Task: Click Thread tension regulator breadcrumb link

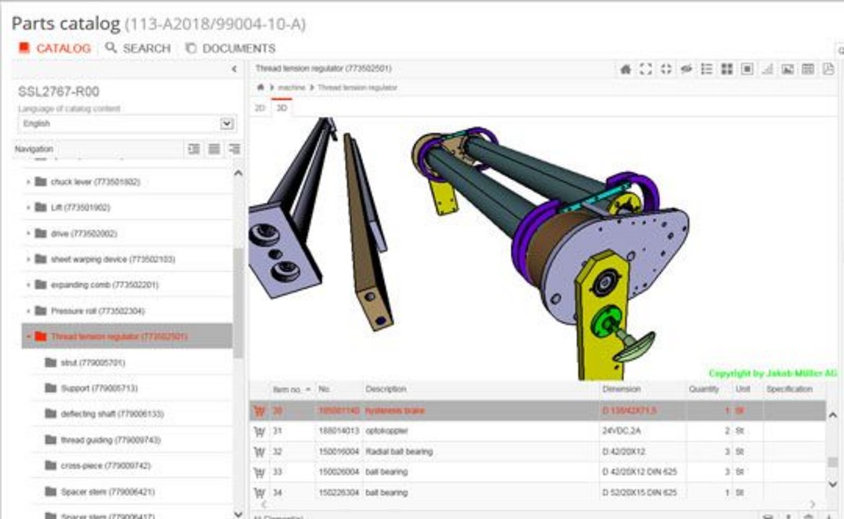Action: [357, 87]
